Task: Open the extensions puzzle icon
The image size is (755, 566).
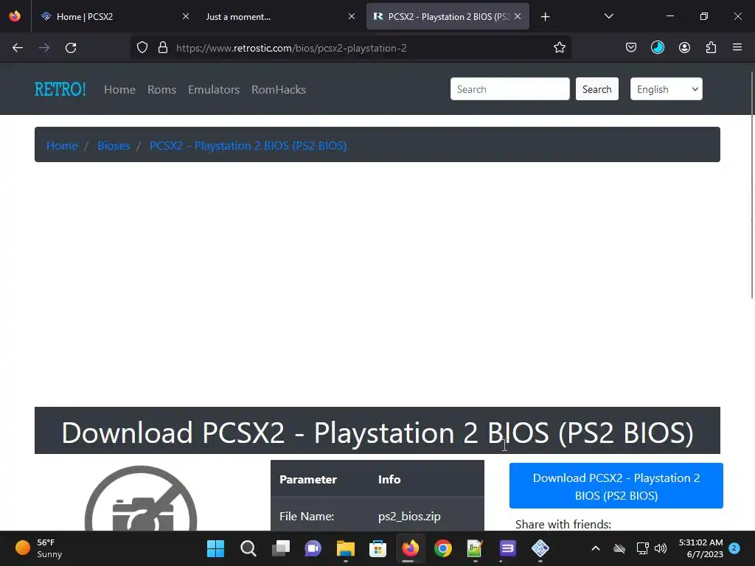Action: 711,48
